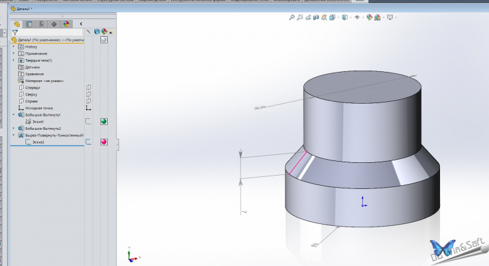Open Edit Appearance color ball tool
This screenshot has height=266, width=489.
pyautogui.click(x=369, y=17)
